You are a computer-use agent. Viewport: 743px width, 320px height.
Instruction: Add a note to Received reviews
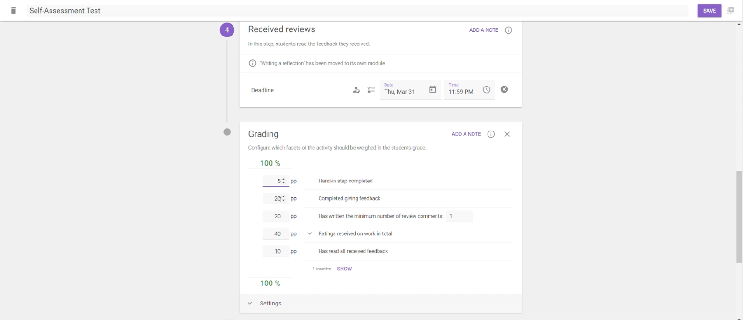click(483, 30)
